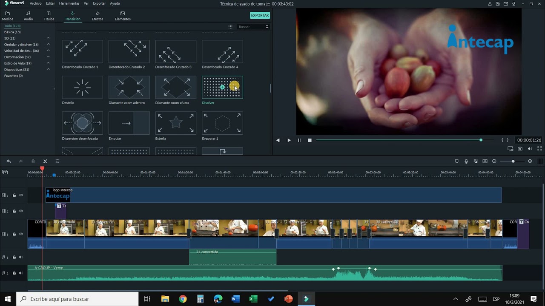This screenshot has height=306, width=545.
Task: Select the Evaporar 1 transition
Action: point(222,123)
